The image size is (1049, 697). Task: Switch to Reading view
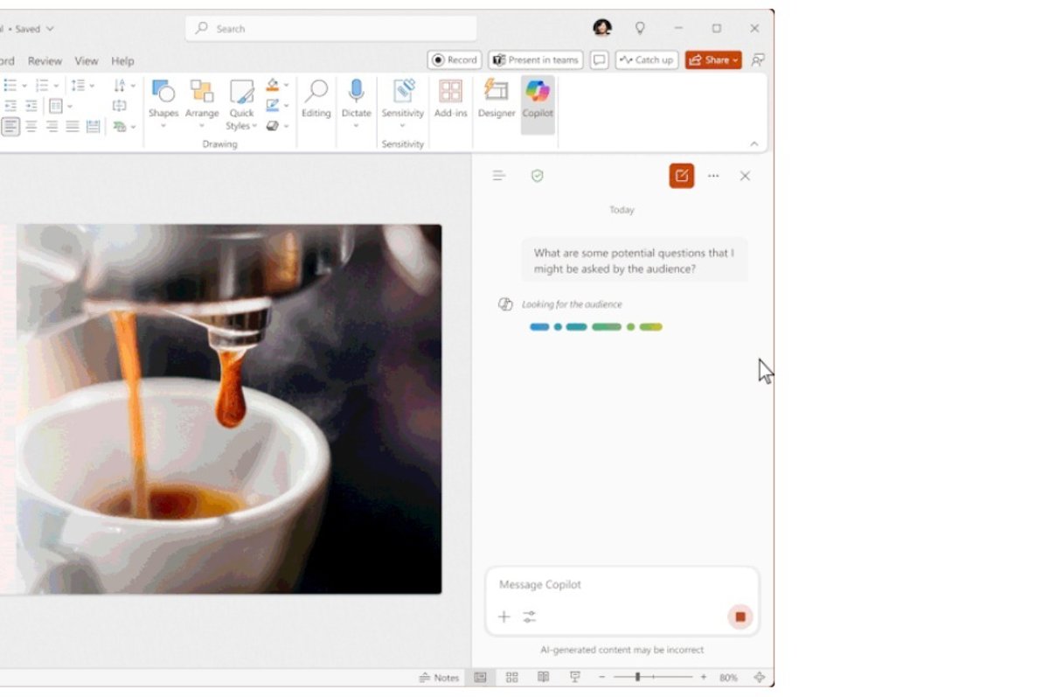[x=543, y=678]
